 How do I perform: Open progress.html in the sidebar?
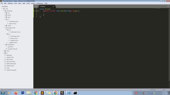13,42
